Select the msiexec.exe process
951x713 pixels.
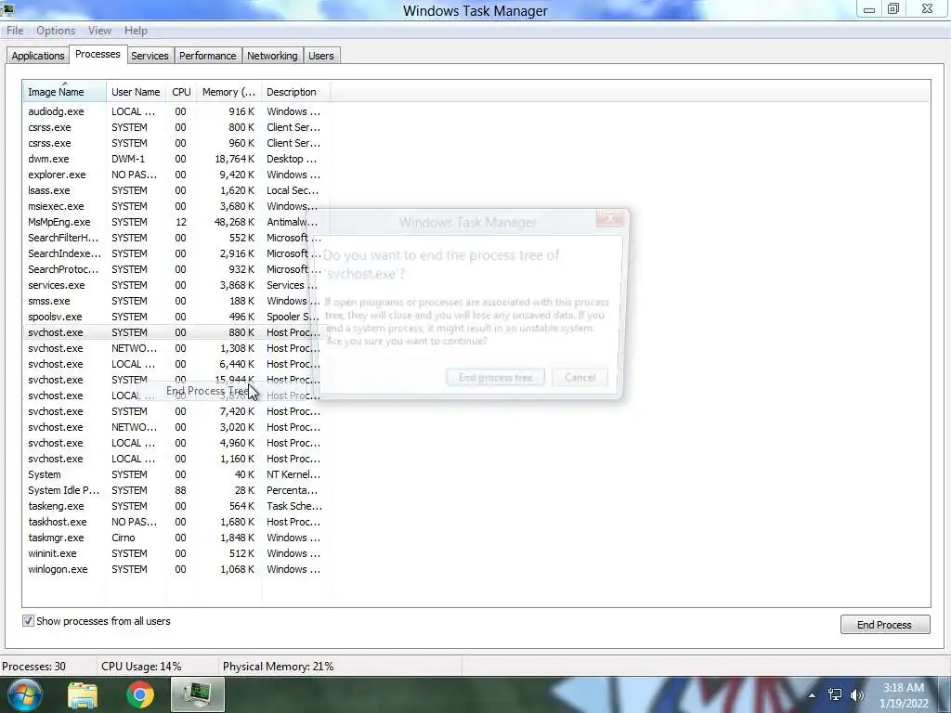point(176,206)
